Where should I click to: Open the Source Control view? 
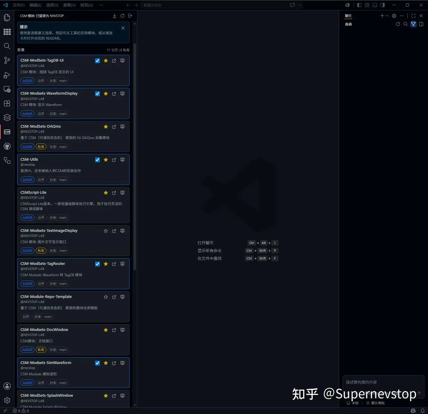pos(7,60)
